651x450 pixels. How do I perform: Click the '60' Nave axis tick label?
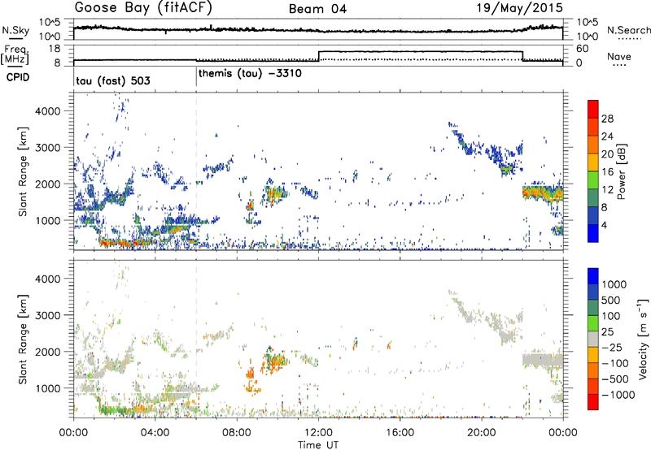tap(582, 49)
